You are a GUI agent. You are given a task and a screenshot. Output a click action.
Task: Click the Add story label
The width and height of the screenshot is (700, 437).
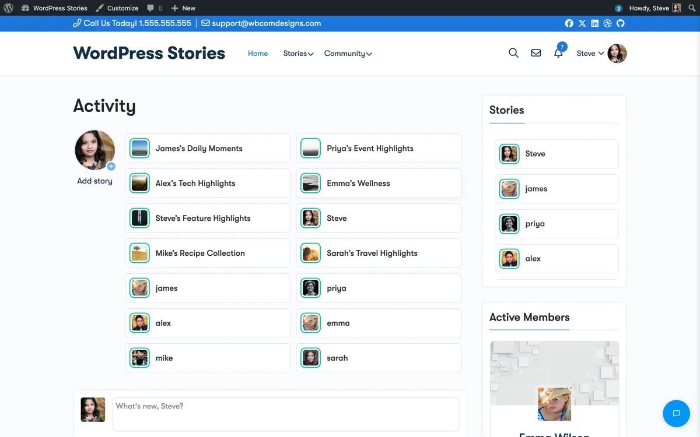(94, 181)
